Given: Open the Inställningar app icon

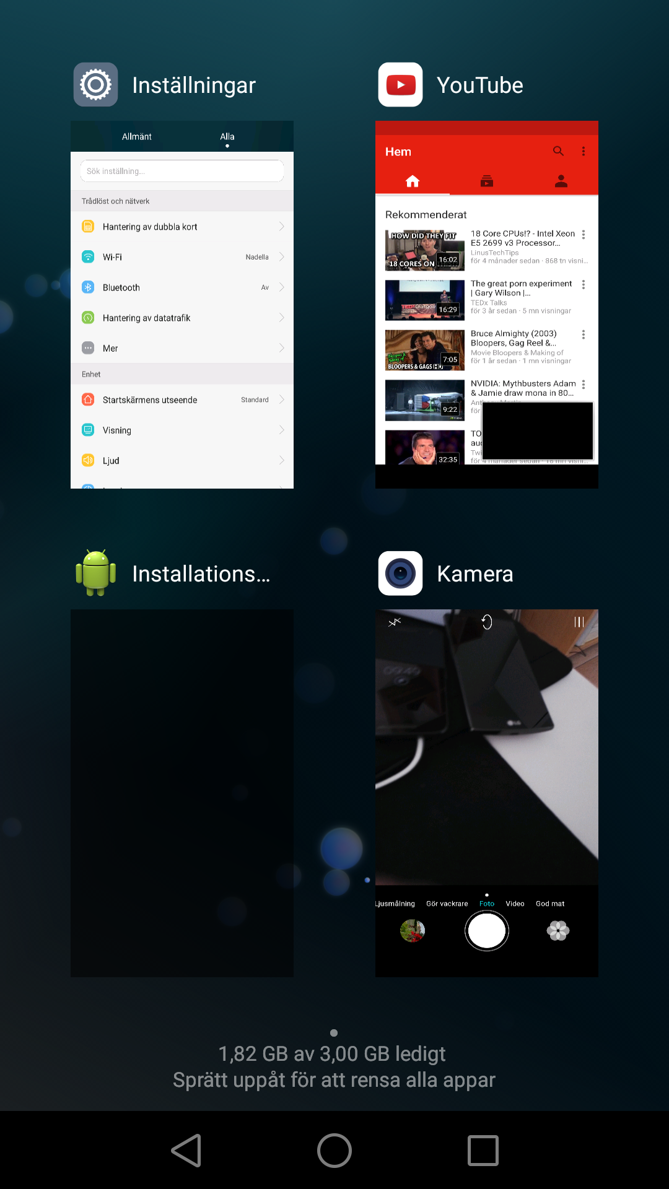Looking at the screenshot, I should (95, 84).
